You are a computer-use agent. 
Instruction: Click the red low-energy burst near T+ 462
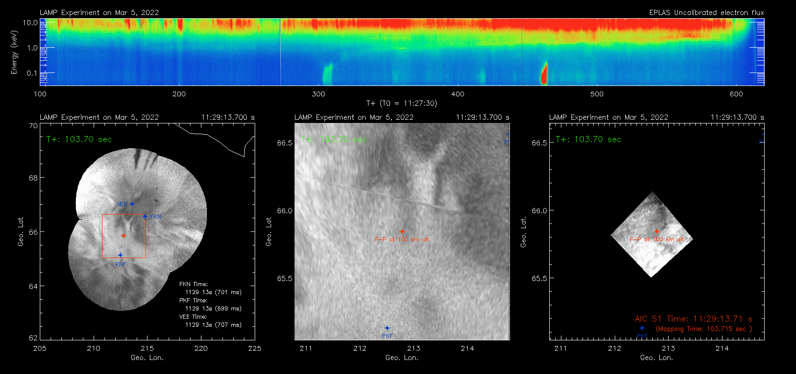point(544,74)
